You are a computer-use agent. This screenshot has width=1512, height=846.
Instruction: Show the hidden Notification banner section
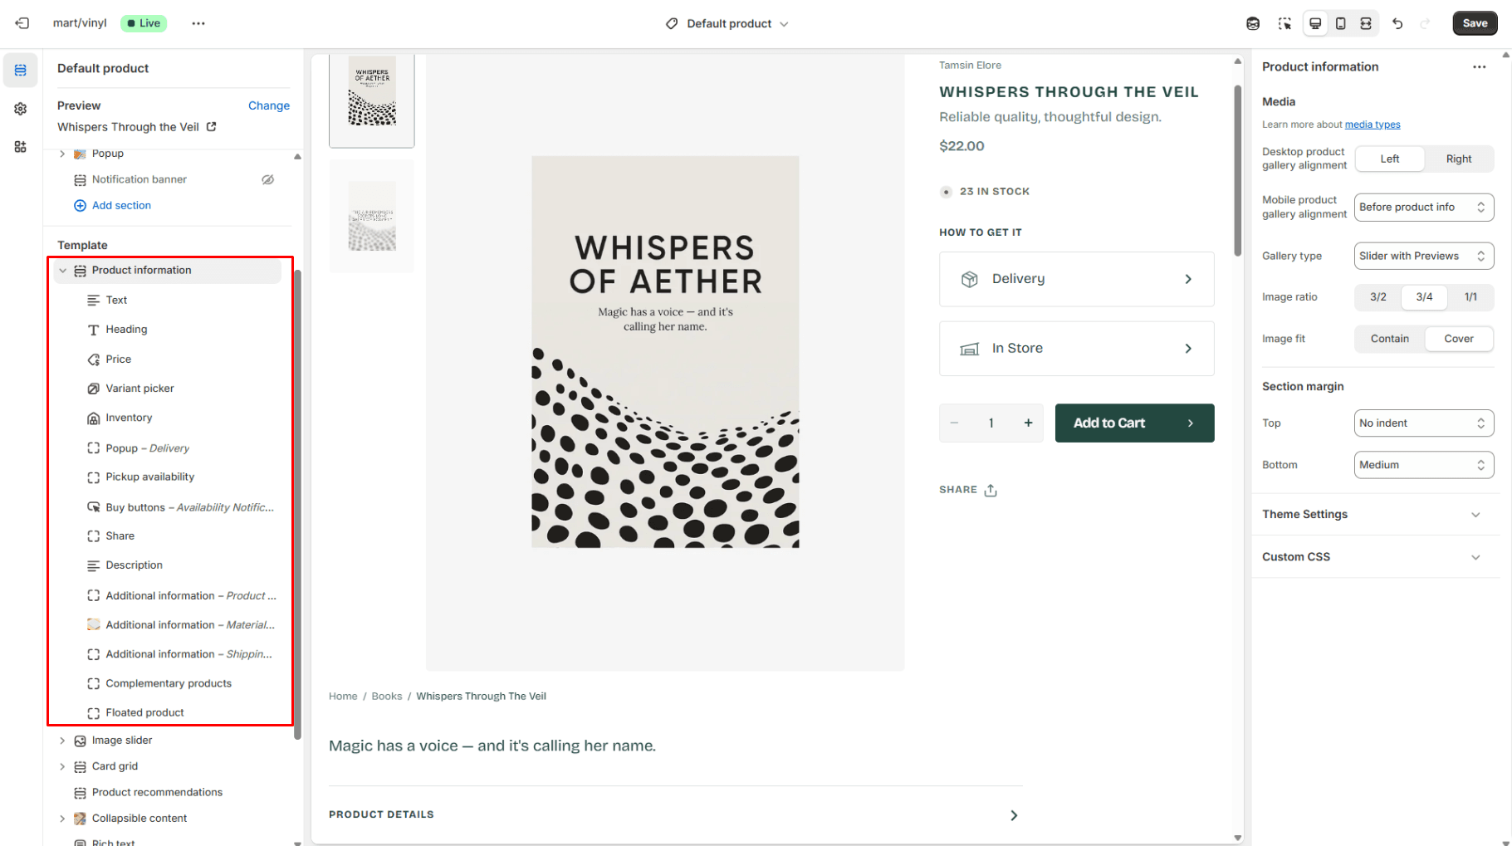click(x=267, y=179)
